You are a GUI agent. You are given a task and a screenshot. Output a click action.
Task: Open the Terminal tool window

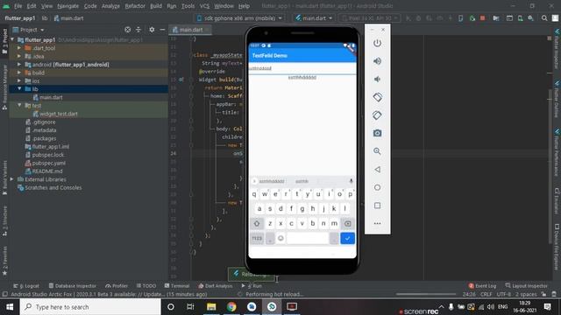click(177, 286)
